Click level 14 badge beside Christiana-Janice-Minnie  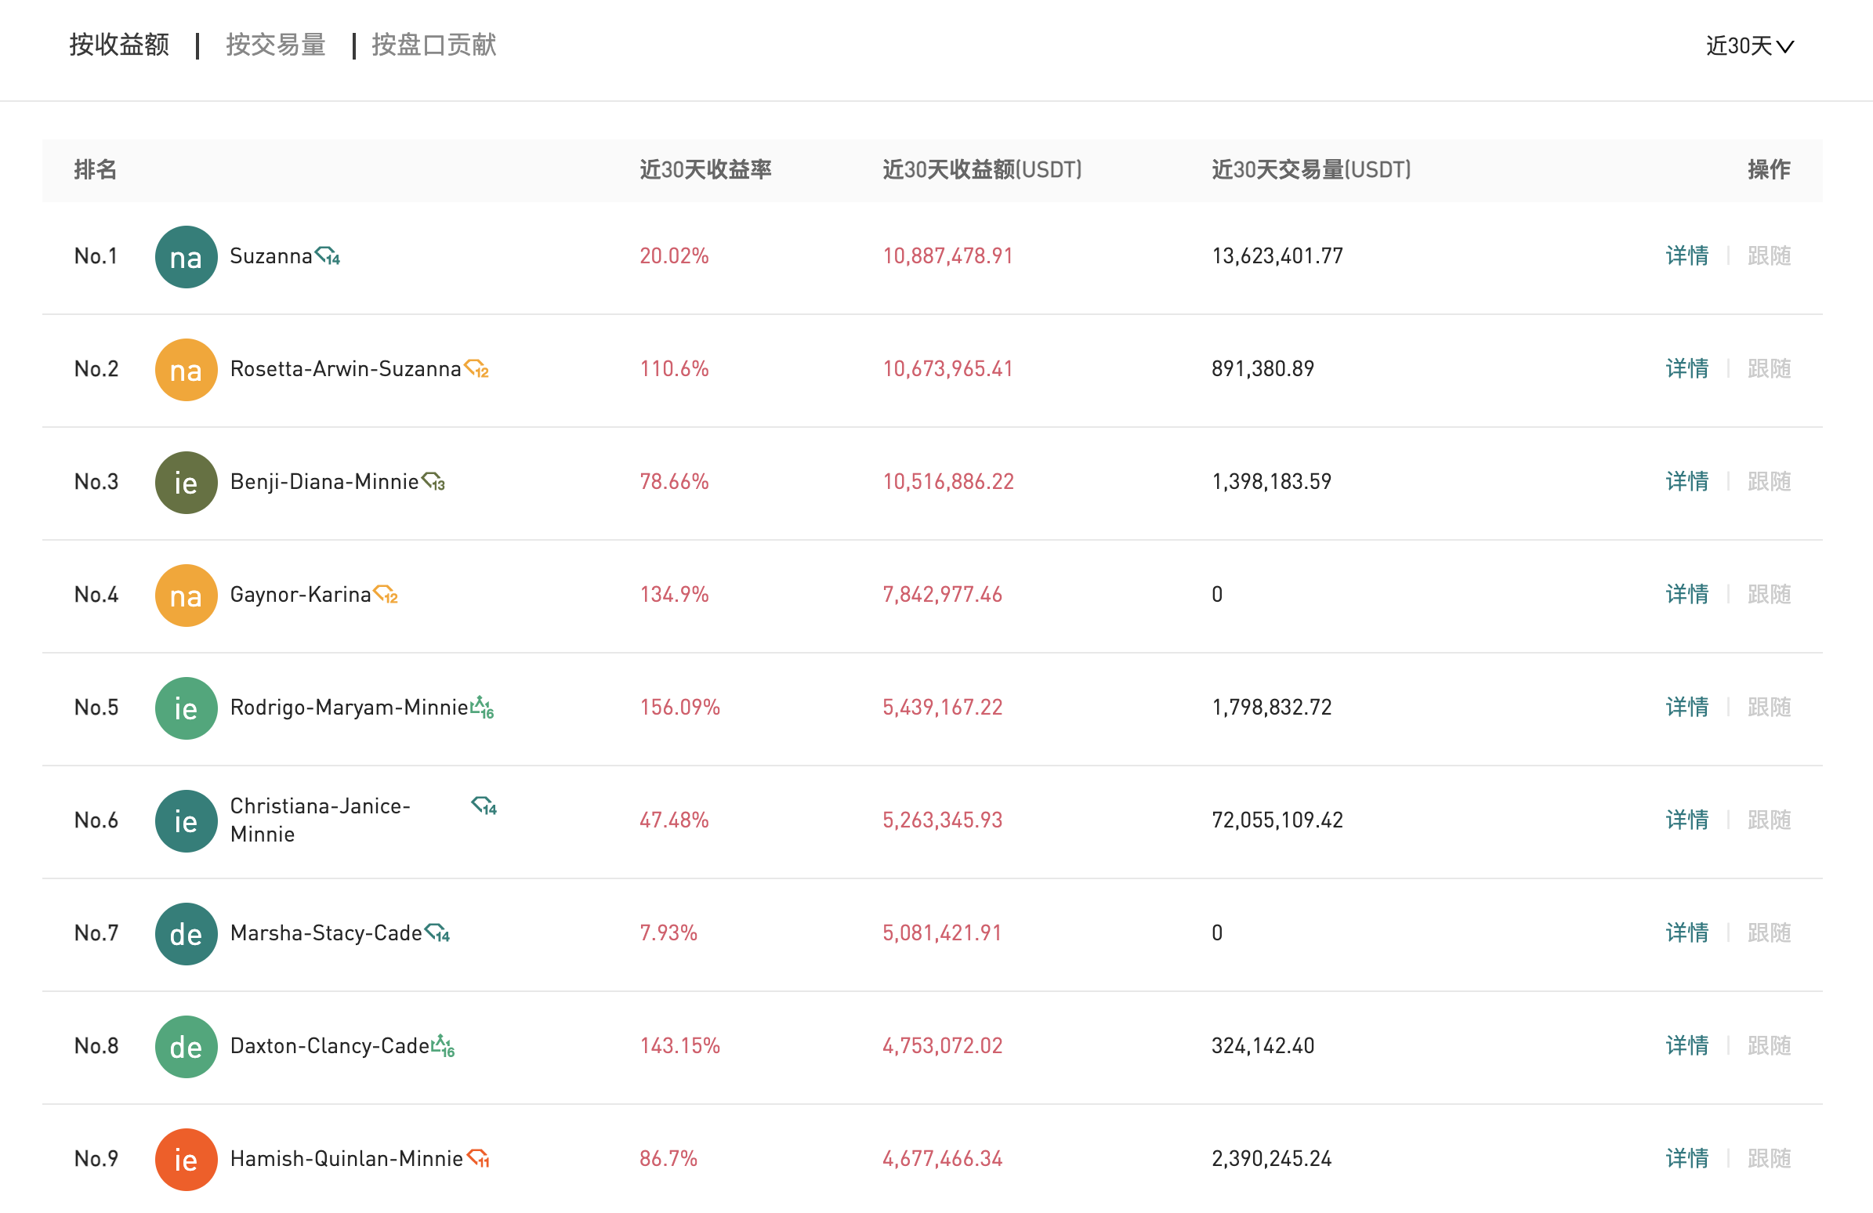[484, 806]
